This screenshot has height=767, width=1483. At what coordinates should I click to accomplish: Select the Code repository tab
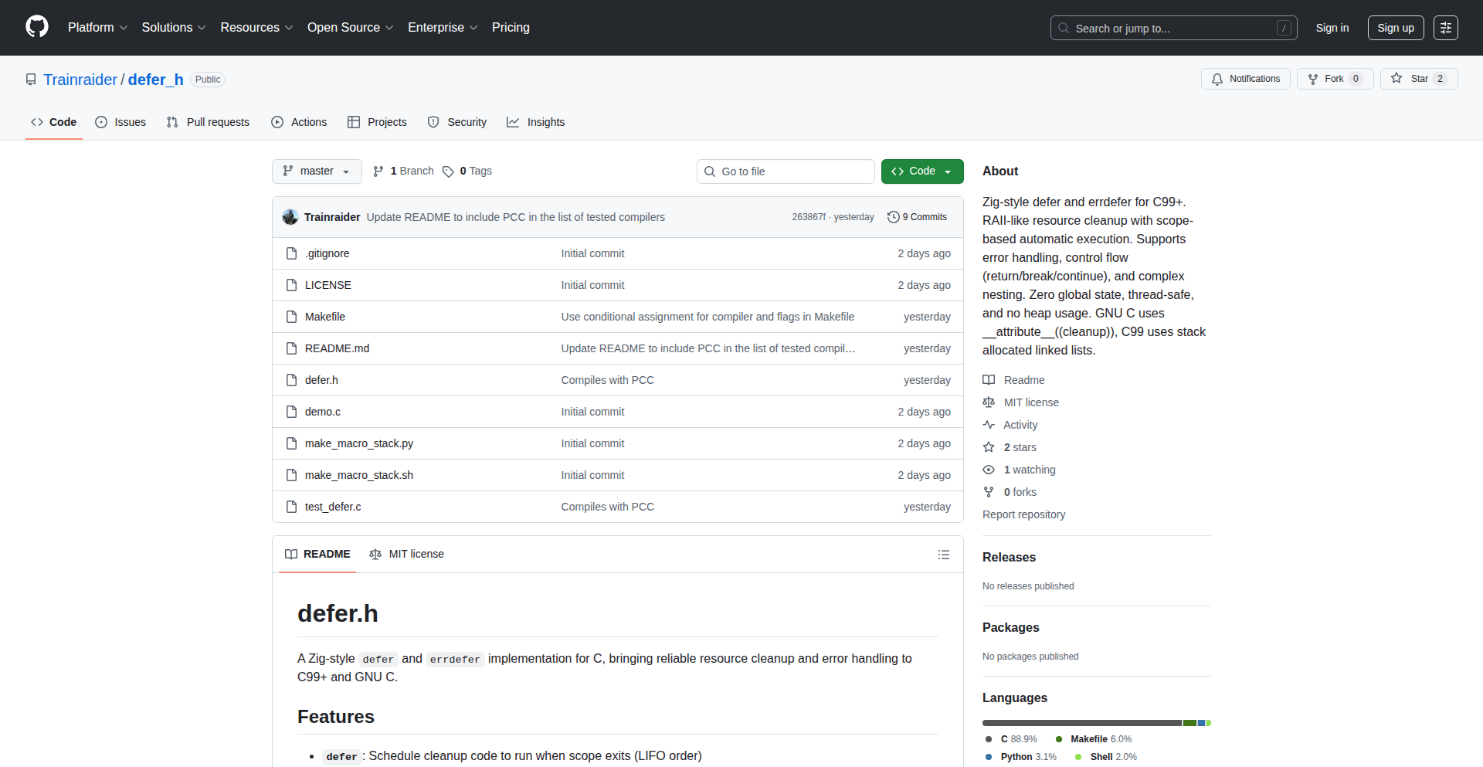[x=54, y=122]
